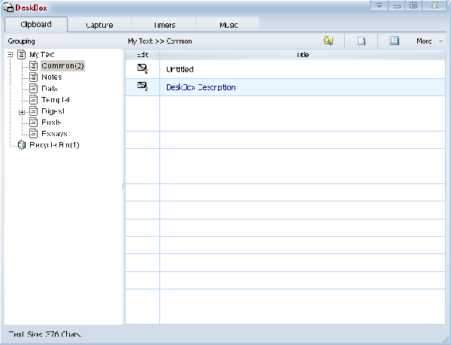Viewport: 451px width, 345px height.
Task: Click the DeskBox title bar app icon
Action: pos(8,8)
